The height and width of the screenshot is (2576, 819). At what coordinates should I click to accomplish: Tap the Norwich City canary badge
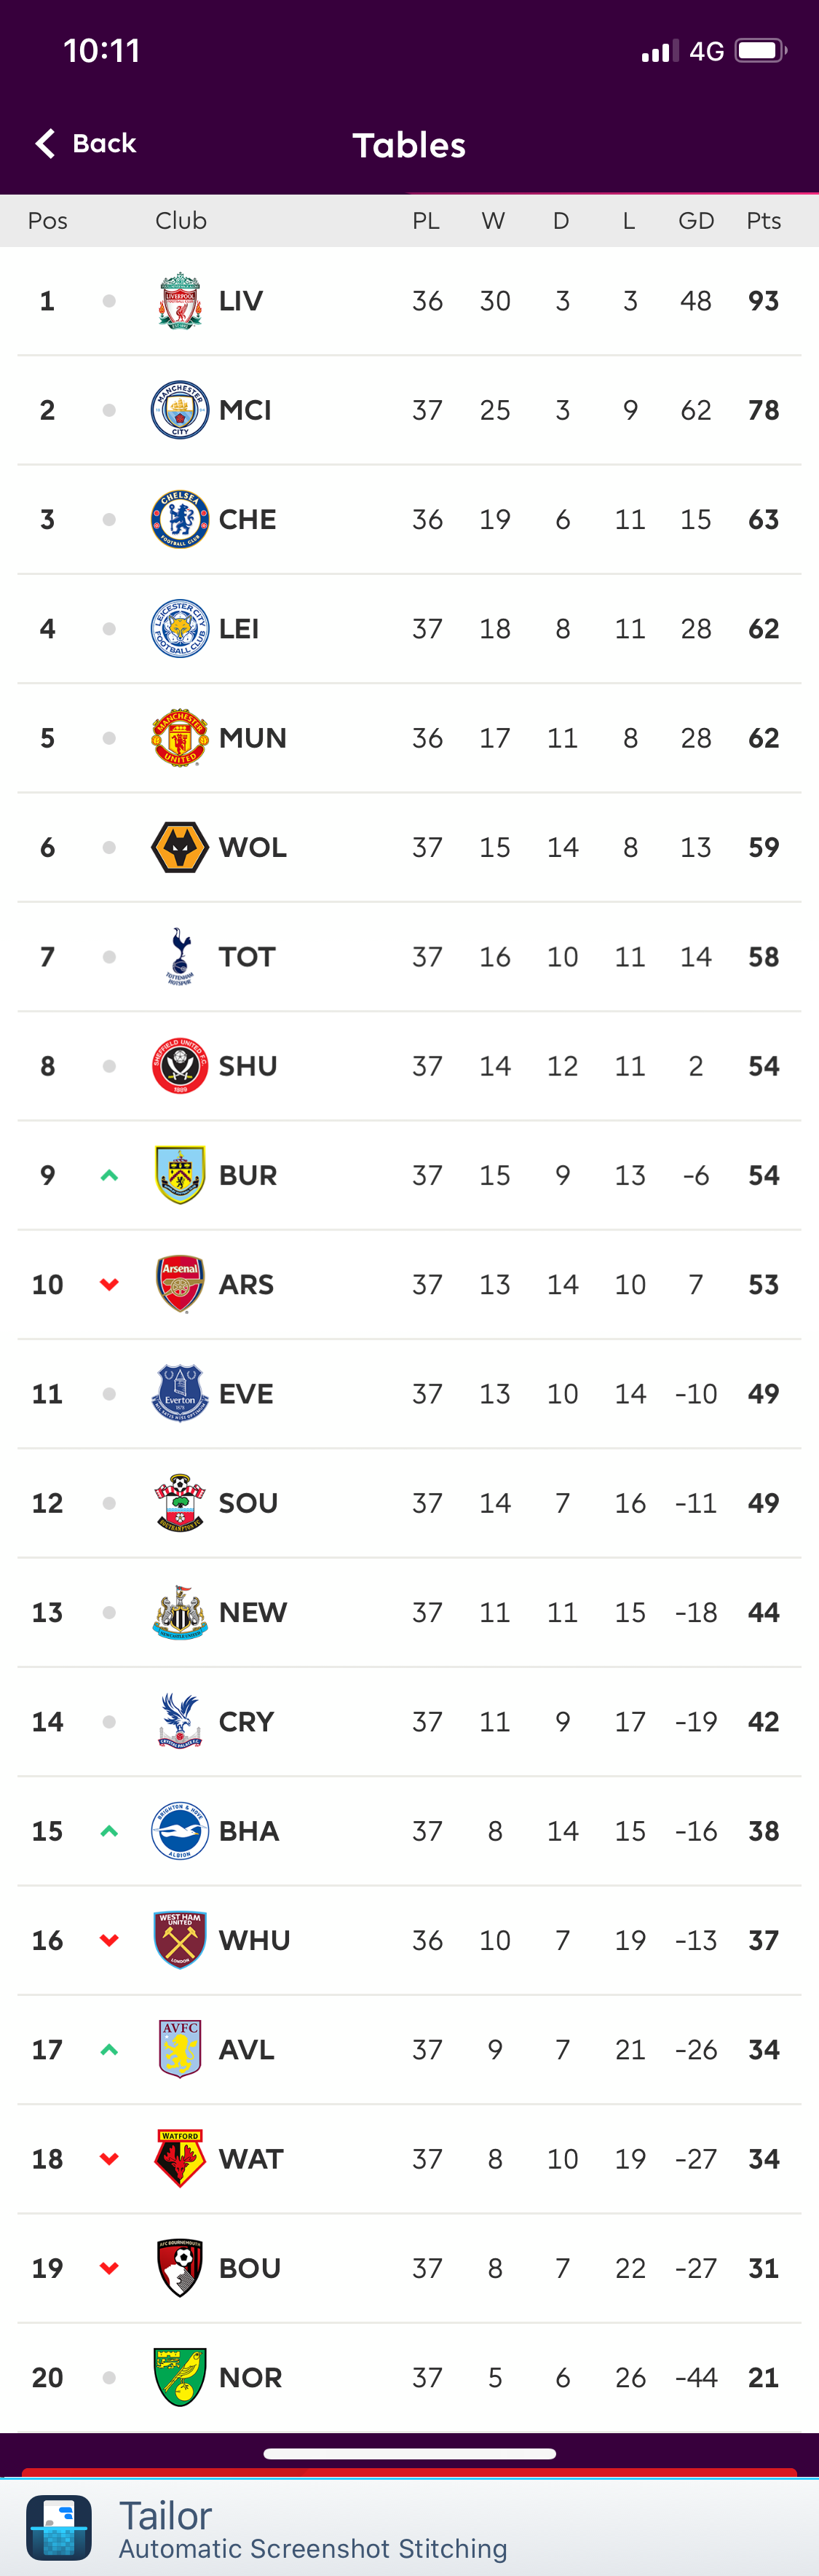click(x=180, y=2376)
